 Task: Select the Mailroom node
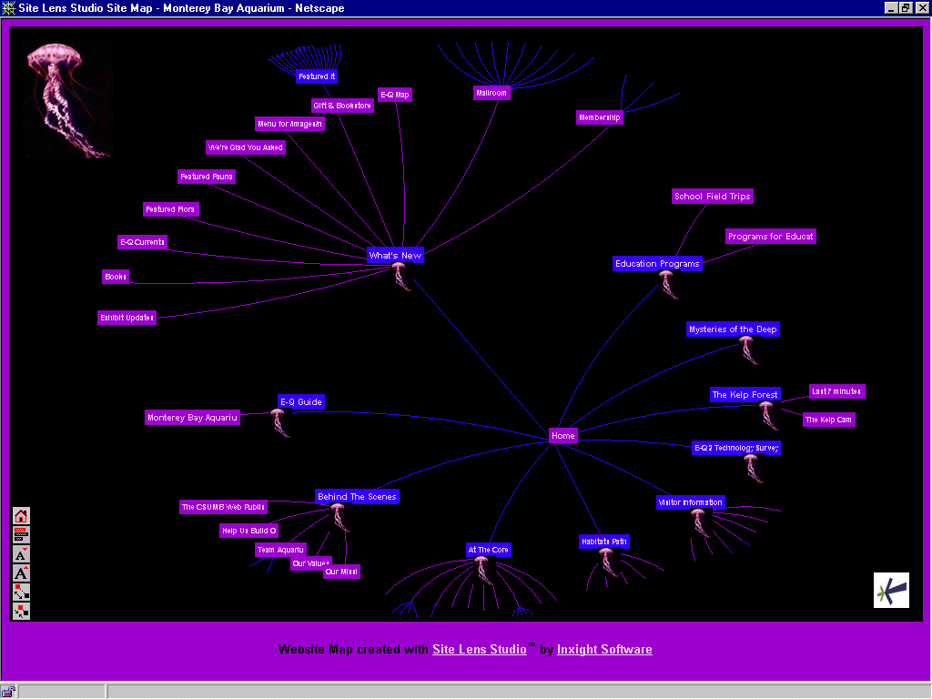(491, 93)
